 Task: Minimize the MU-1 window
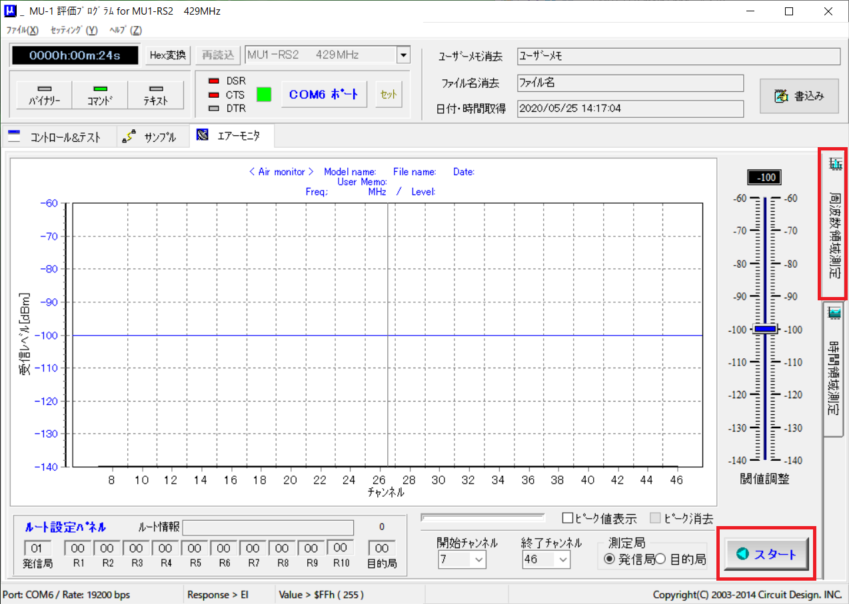click(752, 11)
